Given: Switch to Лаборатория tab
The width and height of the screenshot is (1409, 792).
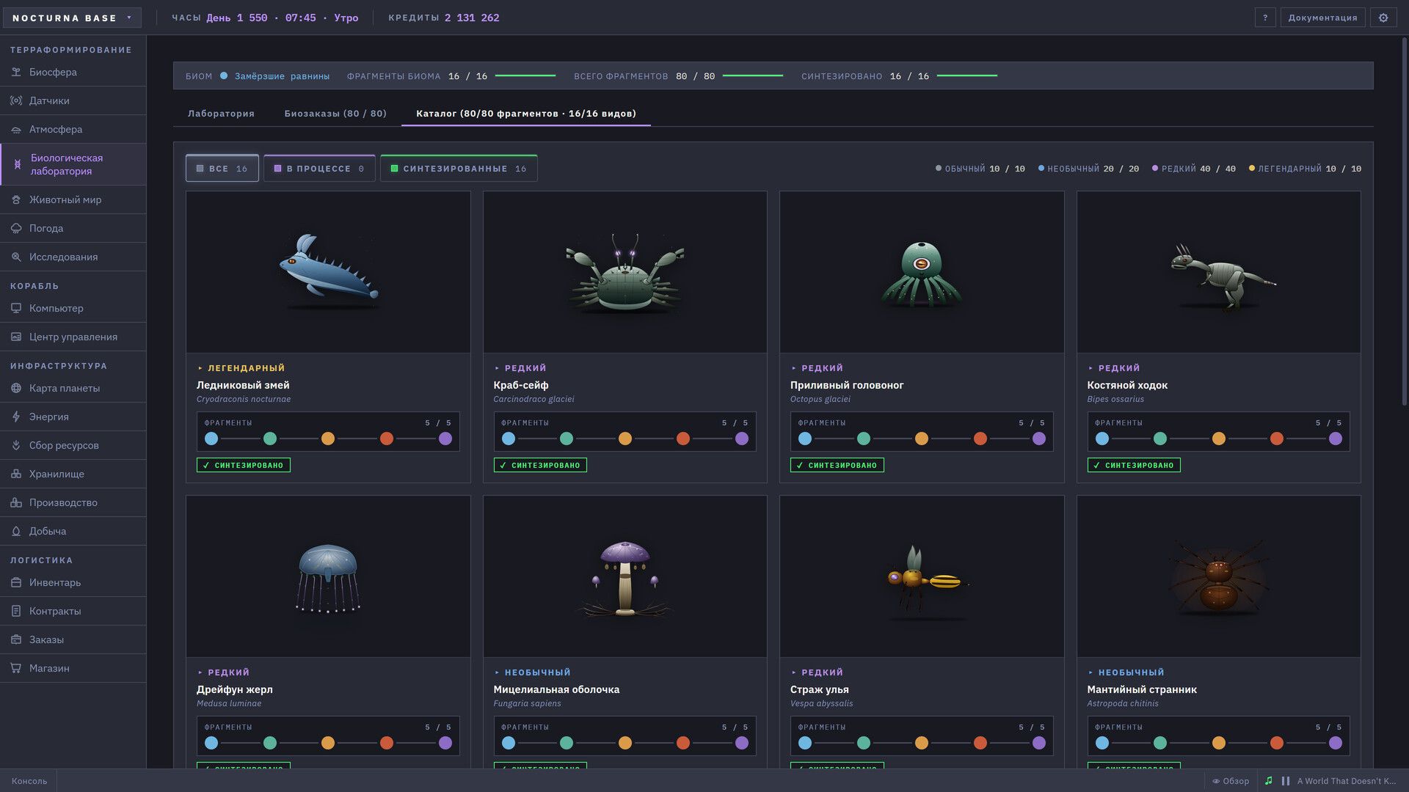Looking at the screenshot, I should tap(221, 114).
